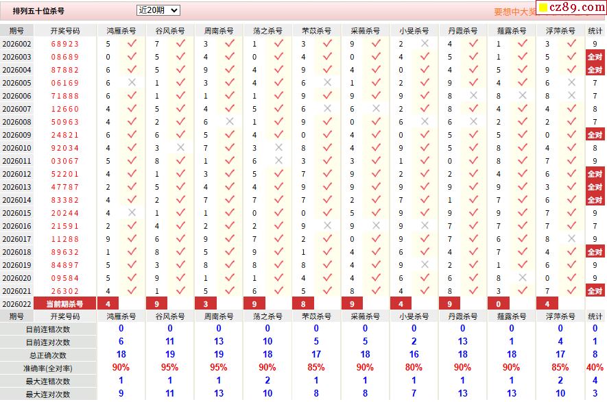607x402 pixels.
Task: Click the X mark under 小旻杀号 in row 2026019
Action: tap(425, 264)
